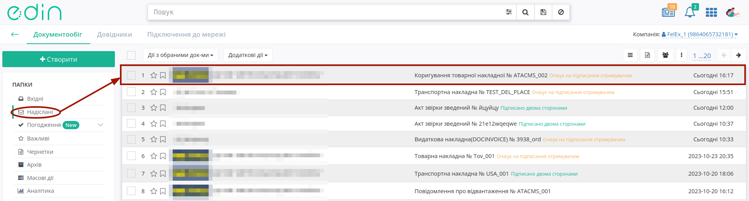
Task: Select checkbox for row 6 Tov_001
Action: [131, 156]
